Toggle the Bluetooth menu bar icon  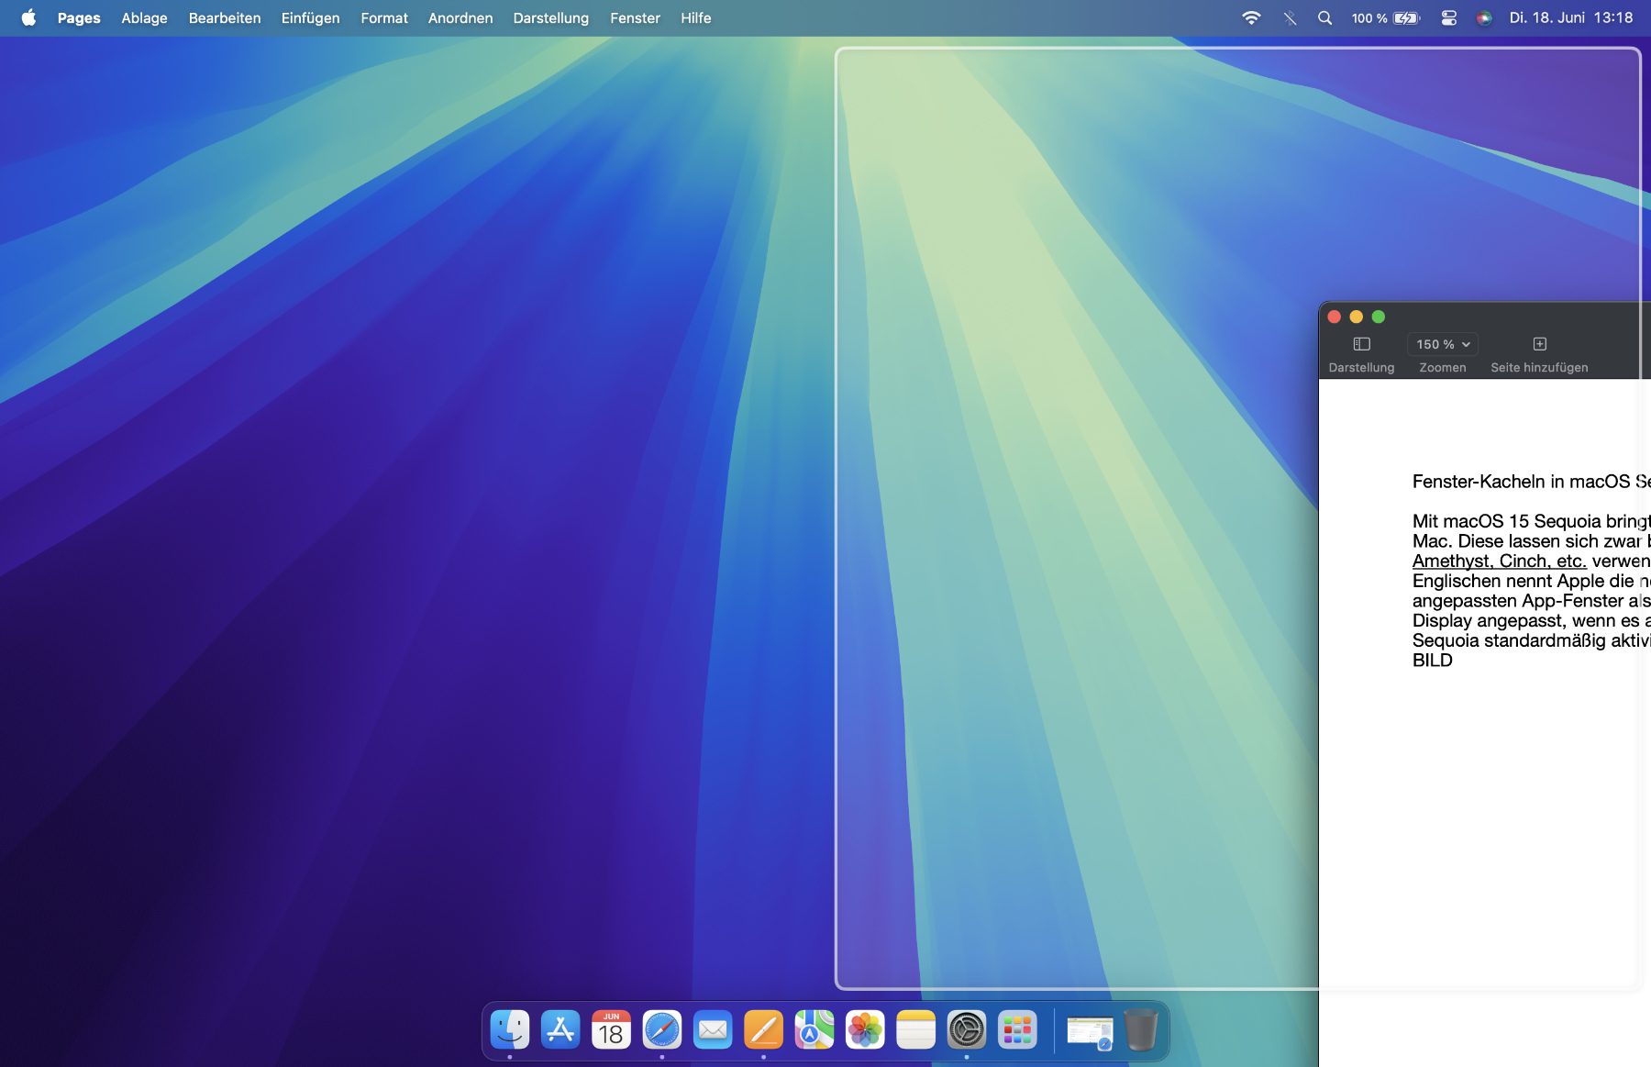(x=1290, y=18)
